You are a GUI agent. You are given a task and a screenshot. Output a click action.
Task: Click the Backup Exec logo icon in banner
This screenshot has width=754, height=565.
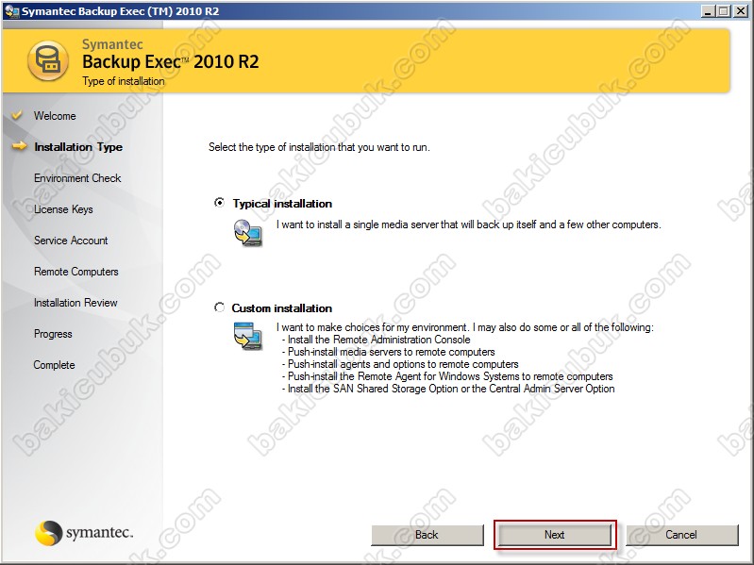[48, 61]
